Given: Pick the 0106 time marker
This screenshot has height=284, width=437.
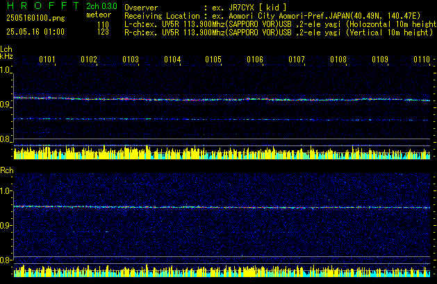Looking at the screenshot, I should click(x=255, y=60).
